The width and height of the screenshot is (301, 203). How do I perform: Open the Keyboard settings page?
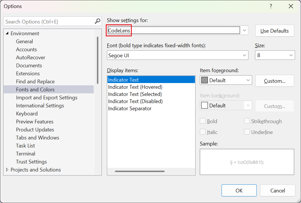pyautogui.click(x=27, y=113)
